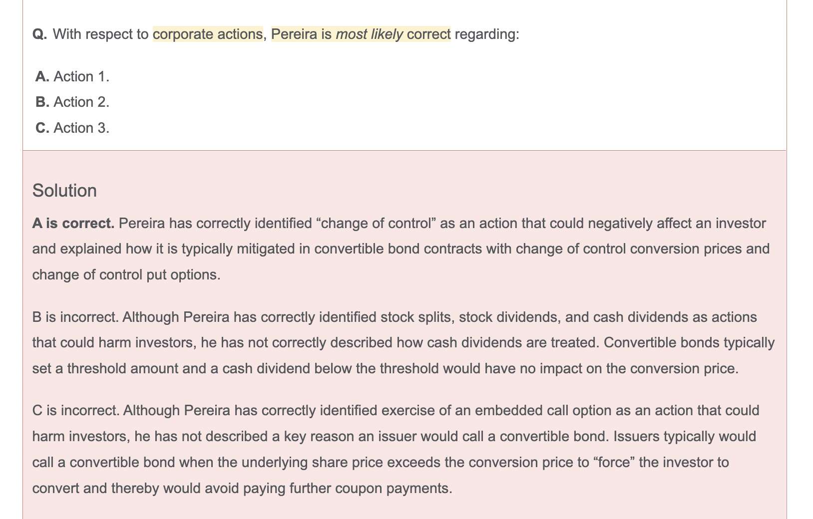Screen dimensions: 813x519
Task: Click the bold letter 'B.' answer marker
Action: (42, 102)
